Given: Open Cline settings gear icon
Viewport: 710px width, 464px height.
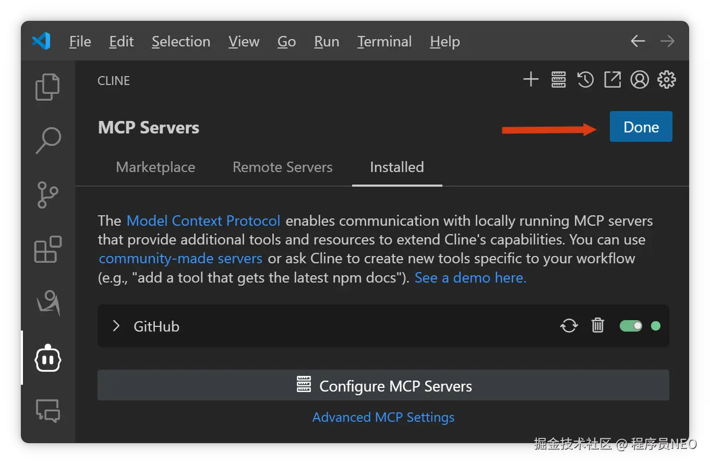Looking at the screenshot, I should coord(667,80).
